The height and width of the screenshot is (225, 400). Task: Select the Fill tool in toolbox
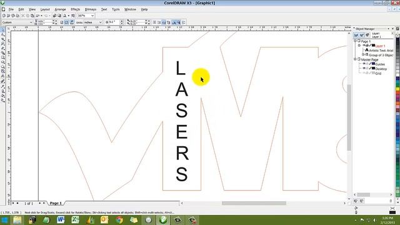click(2, 96)
